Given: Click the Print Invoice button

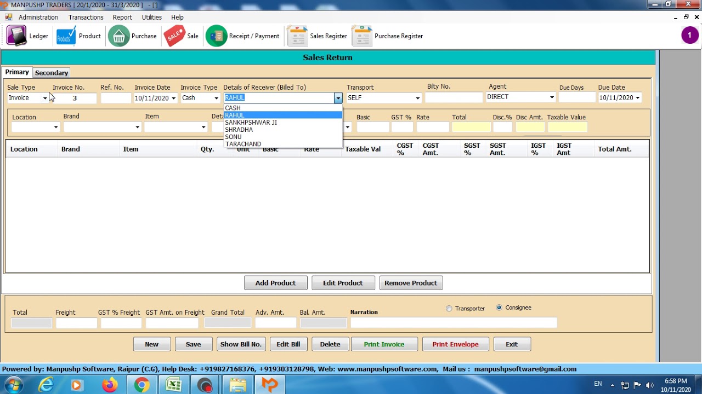Looking at the screenshot, I should pyautogui.click(x=384, y=344).
